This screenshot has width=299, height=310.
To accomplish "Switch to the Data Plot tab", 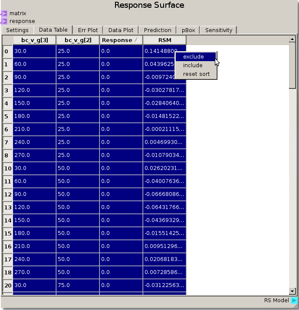I will pos(121,30).
